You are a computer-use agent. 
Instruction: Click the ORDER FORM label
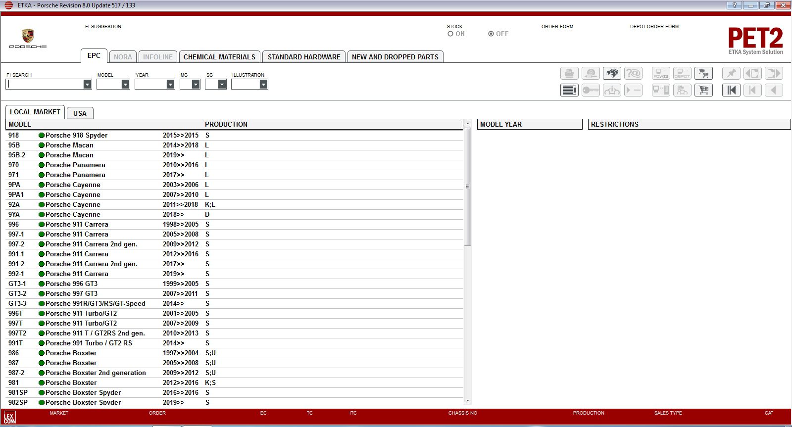coord(557,27)
